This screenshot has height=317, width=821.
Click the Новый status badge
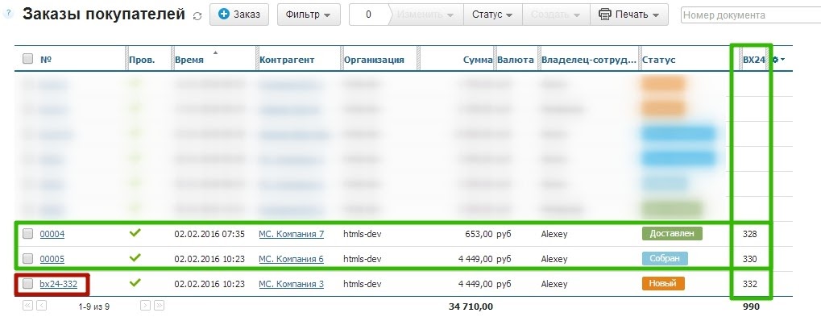(x=663, y=284)
